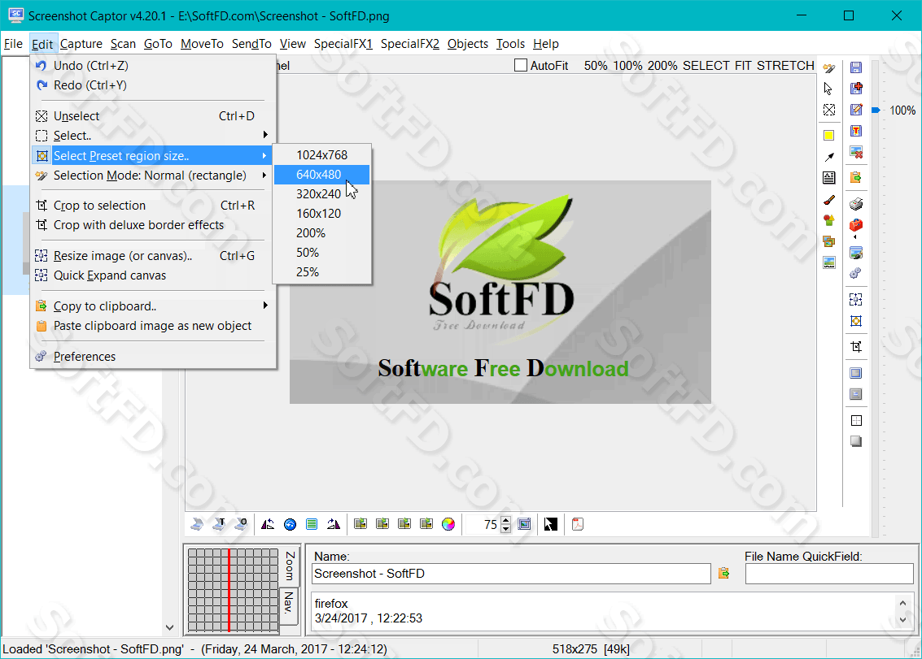Viewport: 922px width, 659px height.
Task: Click the black cursor icon in bottom toolbar
Action: tap(550, 524)
